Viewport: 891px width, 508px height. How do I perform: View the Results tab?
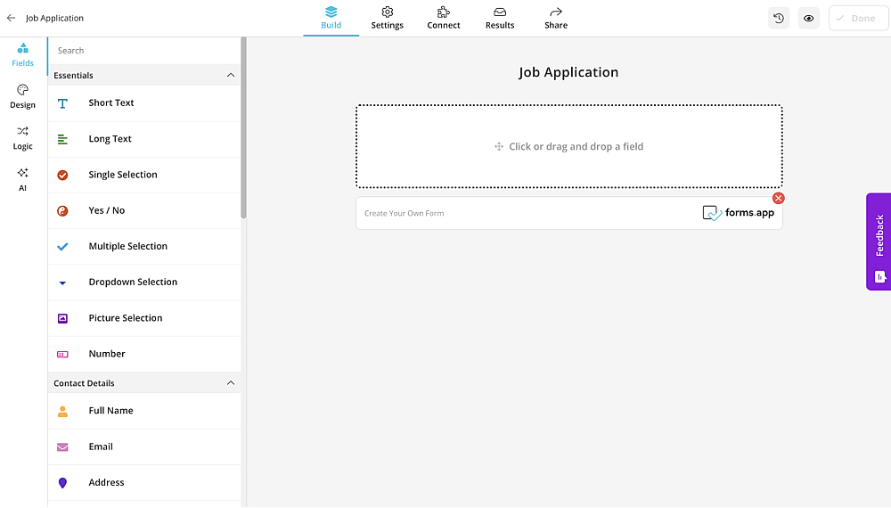(500, 18)
